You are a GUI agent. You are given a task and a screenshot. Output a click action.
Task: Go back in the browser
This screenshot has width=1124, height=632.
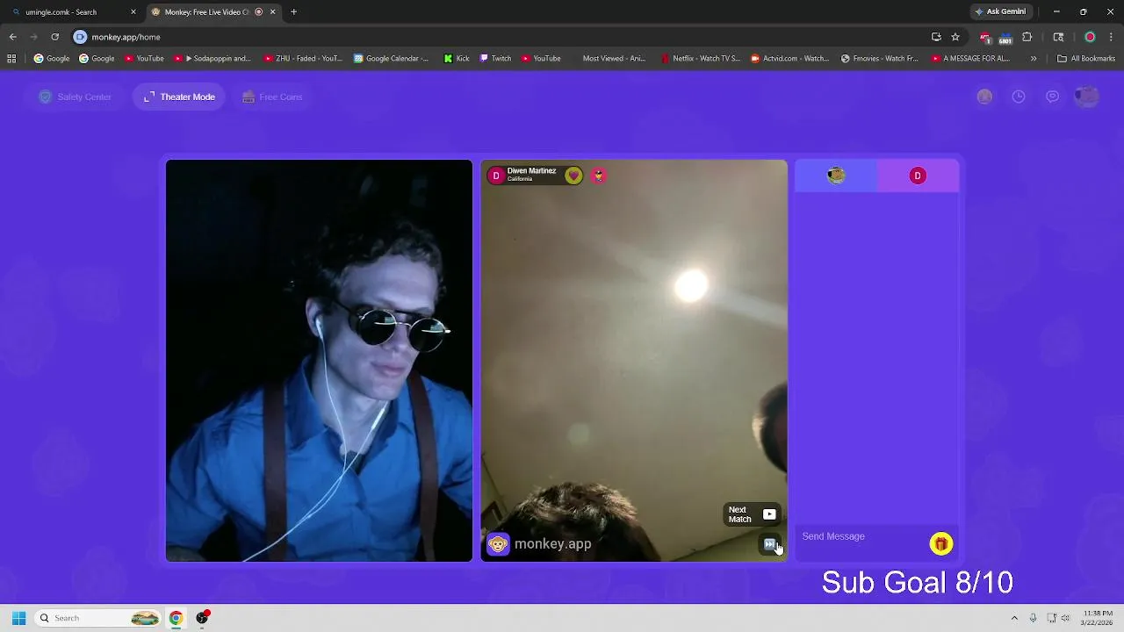tap(12, 37)
